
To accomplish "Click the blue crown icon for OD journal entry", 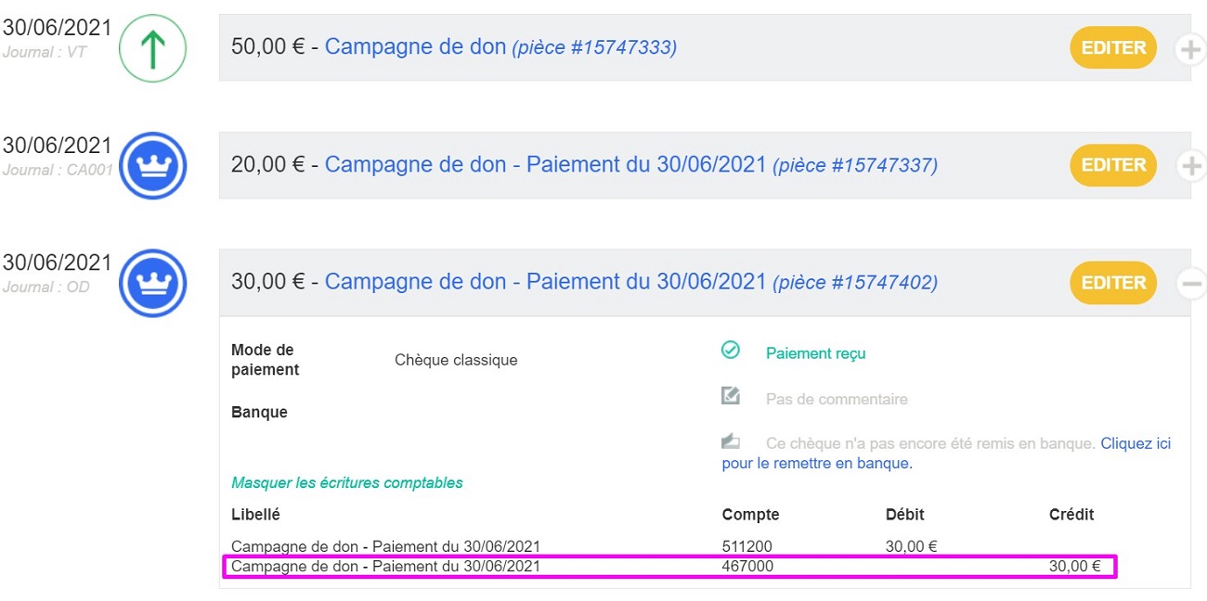I will (153, 283).
